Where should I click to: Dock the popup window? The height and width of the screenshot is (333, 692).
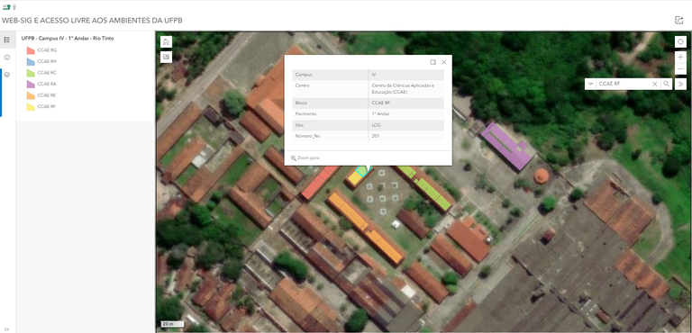click(432, 62)
